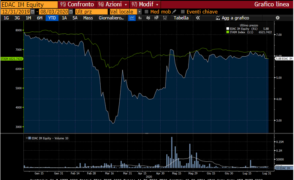Click the Confronto button
294x180 pixels.
[x=78, y=4]
